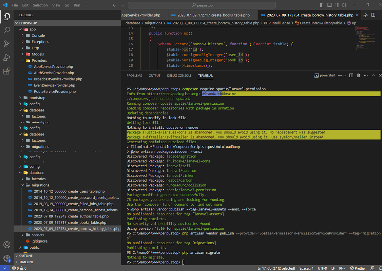
Task: Click the Explorer more actions ellipsis
Action: pos(114,15)
